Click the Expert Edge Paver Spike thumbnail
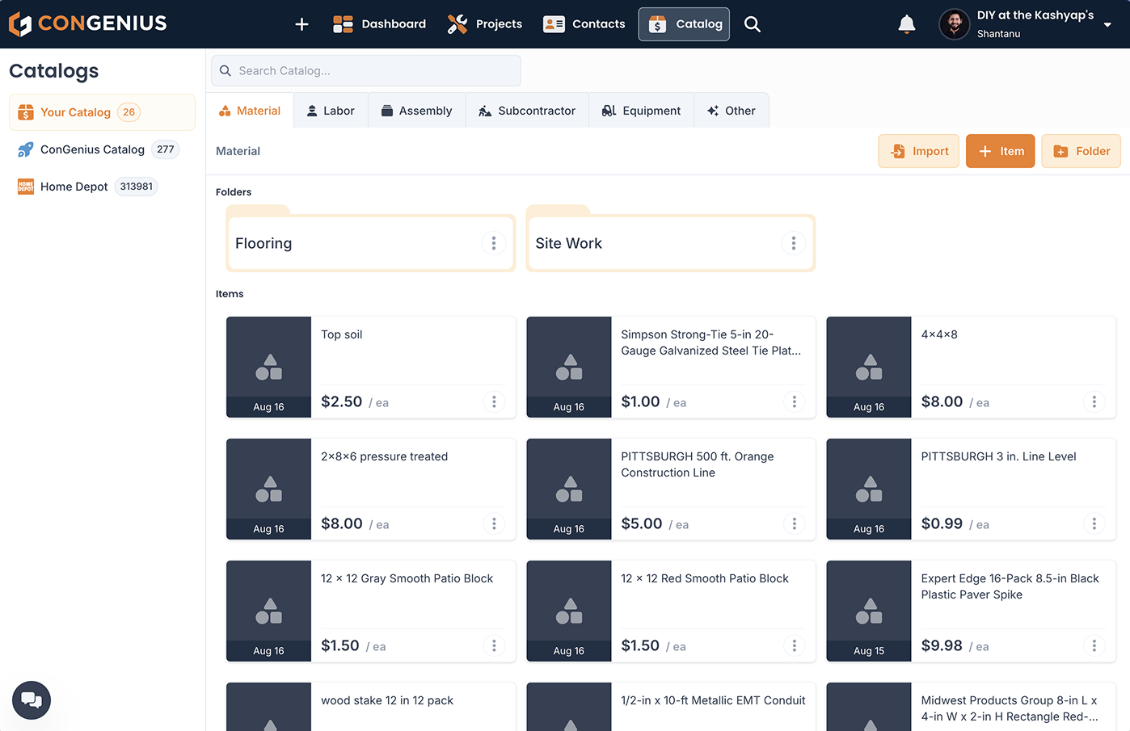Viewport: 1130px width, 731px height. point(869,611)
